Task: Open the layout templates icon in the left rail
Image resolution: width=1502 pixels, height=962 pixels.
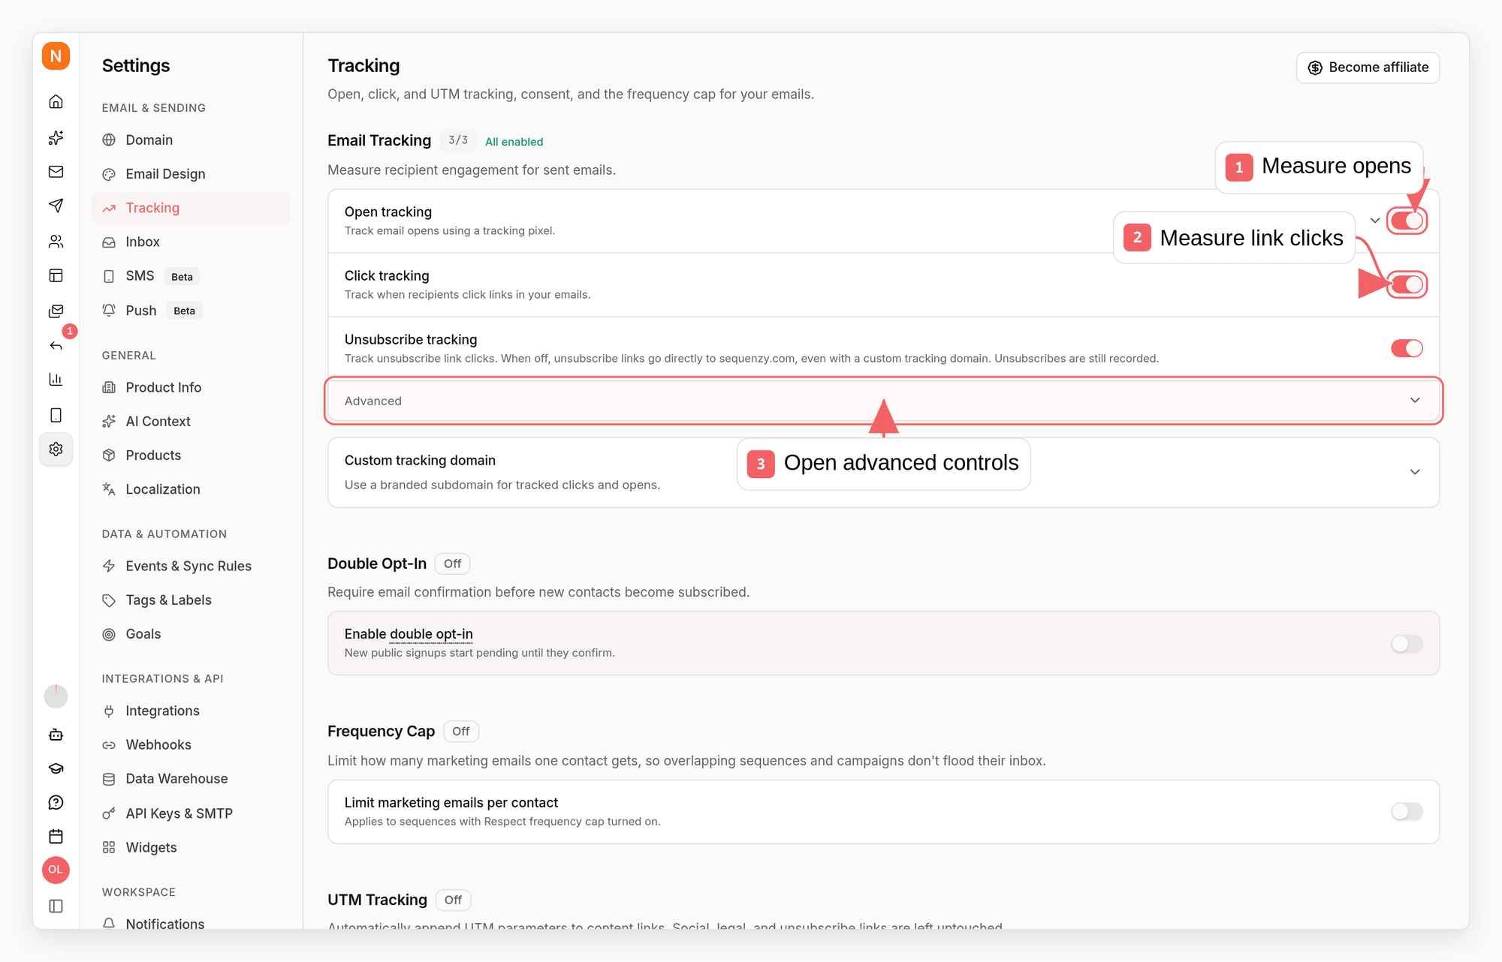Action: 56,275
